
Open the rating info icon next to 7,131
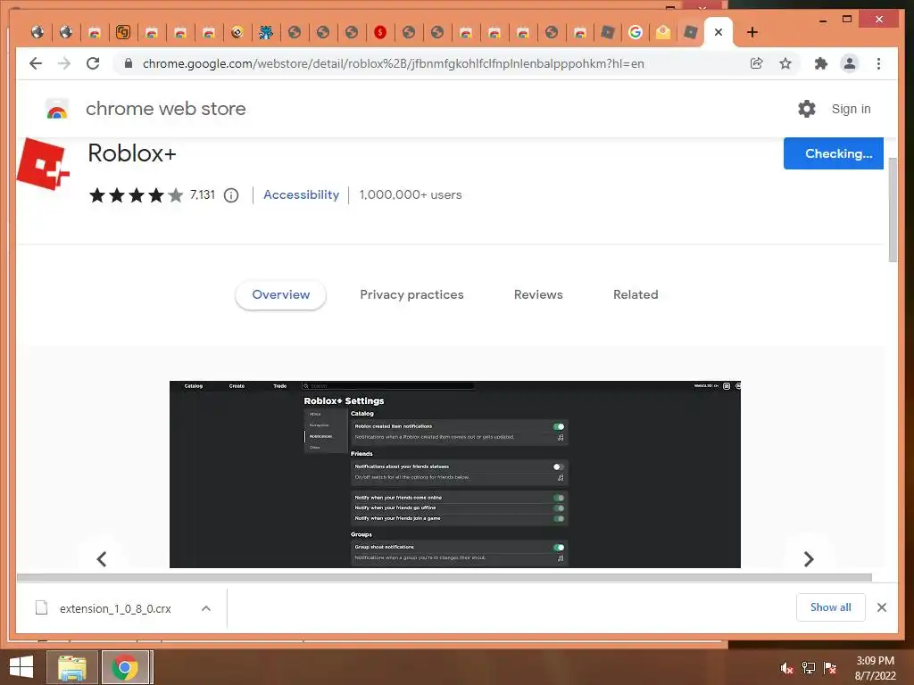click(x=231, y=195)
